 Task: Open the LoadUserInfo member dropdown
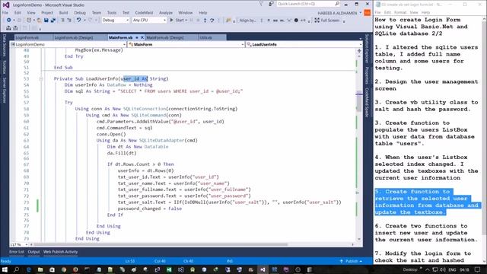click(x=304, y=44)
